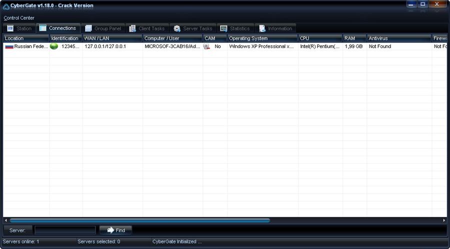Click the 'Server:' label

coord(17,231)
